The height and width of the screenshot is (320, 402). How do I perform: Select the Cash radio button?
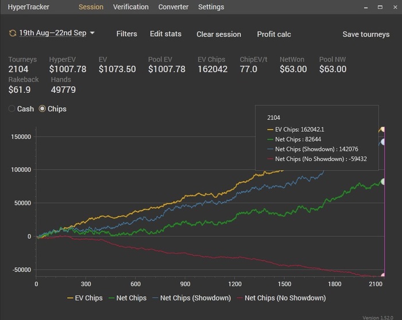coord(12,109)
